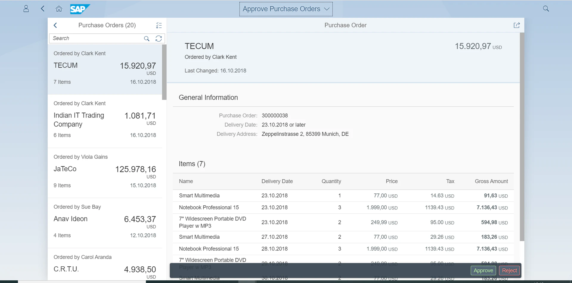Open the user profile icon
This screenshot has width=572, height=283.
26,9
